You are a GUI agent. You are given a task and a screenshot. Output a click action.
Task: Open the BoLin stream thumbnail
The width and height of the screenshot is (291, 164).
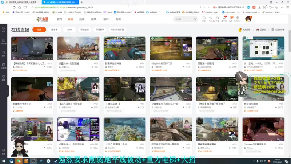[78, 48]
